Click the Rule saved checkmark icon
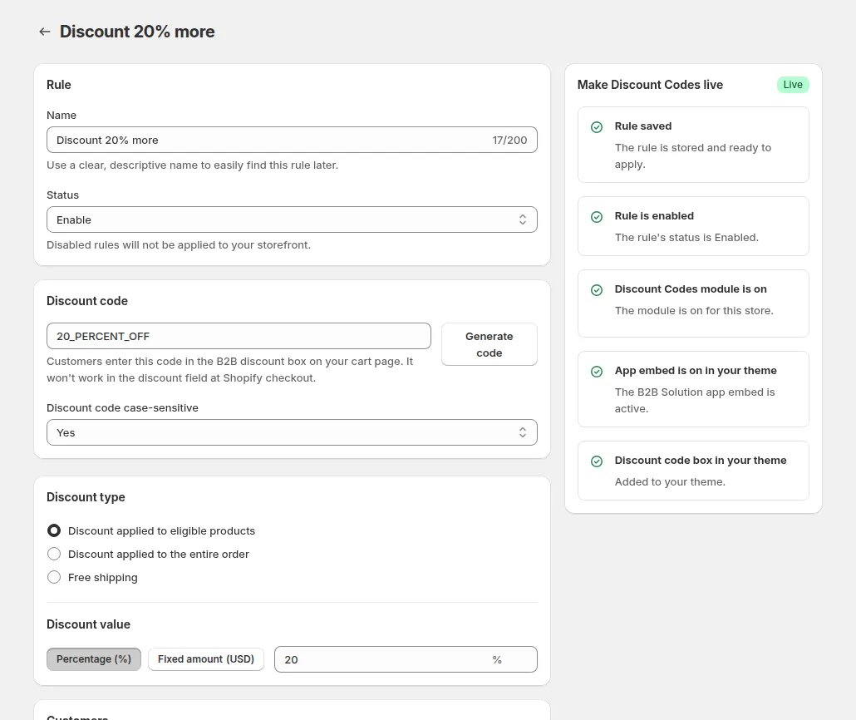 click(597, 127)
